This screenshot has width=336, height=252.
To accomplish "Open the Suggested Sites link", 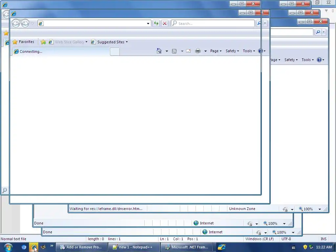I will [x=110, y=42].
